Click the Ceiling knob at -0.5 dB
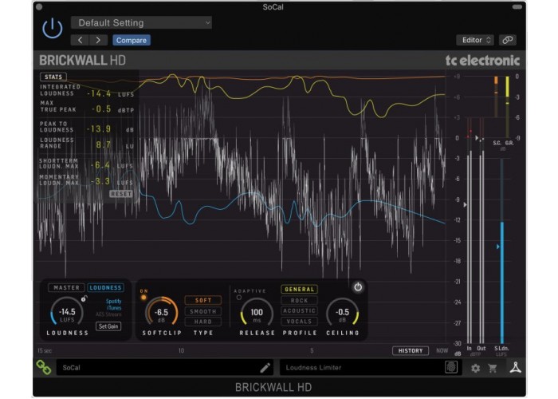This screenshot has height=399, width=558. (x=342, y=313)
